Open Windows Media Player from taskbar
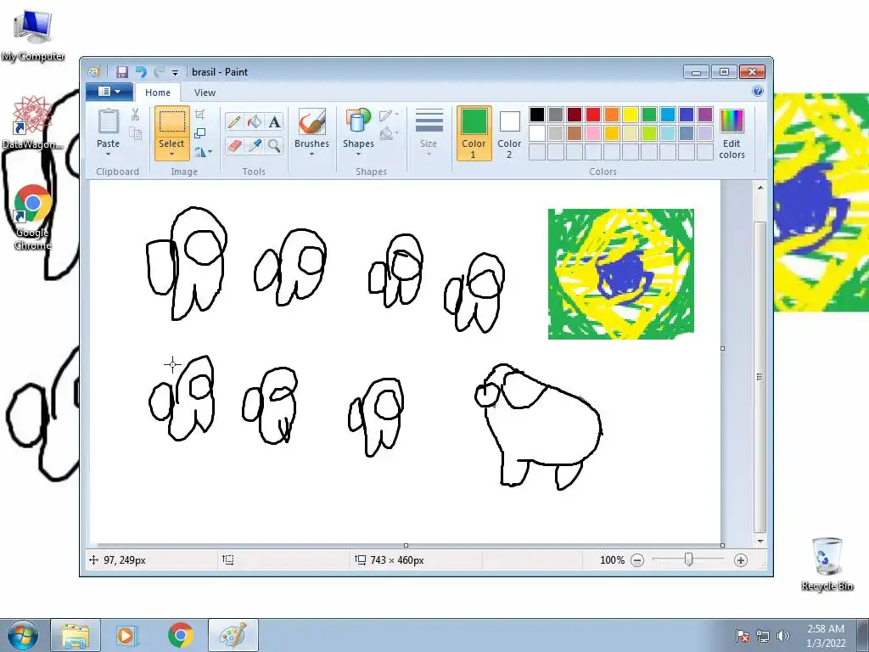 126,635
